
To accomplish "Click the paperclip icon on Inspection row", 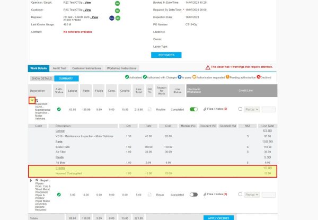I will point(205,109).
